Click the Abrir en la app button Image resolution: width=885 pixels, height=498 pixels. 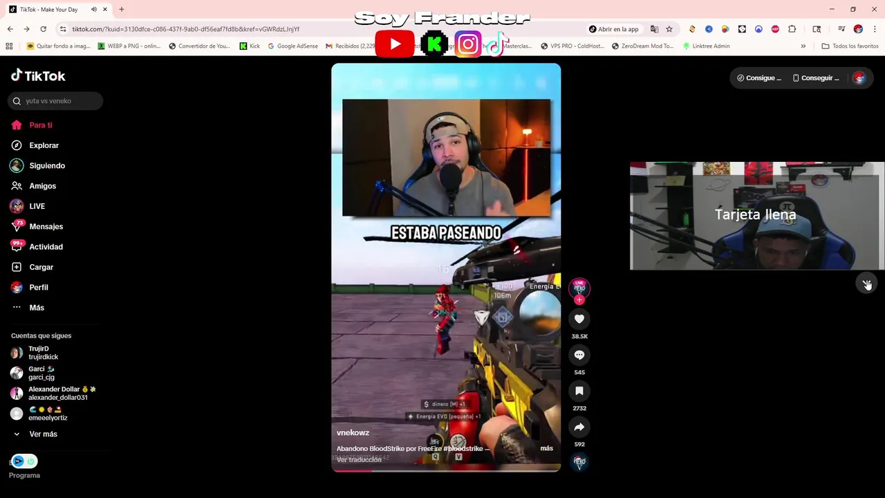pyautogui.click(x=614, y=29)
